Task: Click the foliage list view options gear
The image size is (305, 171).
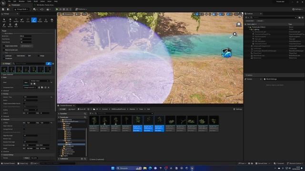Action: click(53, 64)
